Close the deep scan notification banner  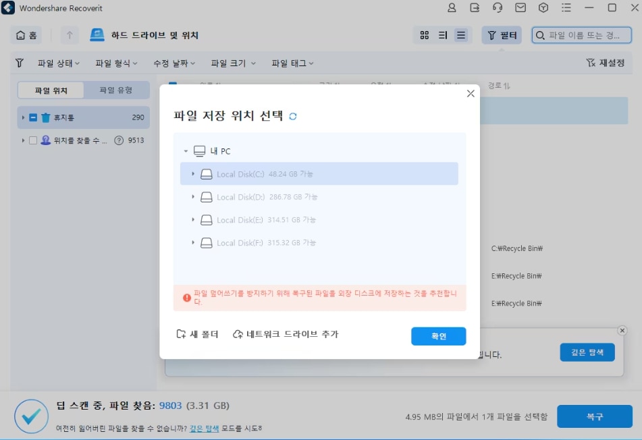click(622, 330)
